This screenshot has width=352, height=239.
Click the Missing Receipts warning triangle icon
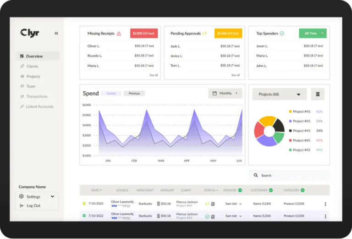[119, 33]
